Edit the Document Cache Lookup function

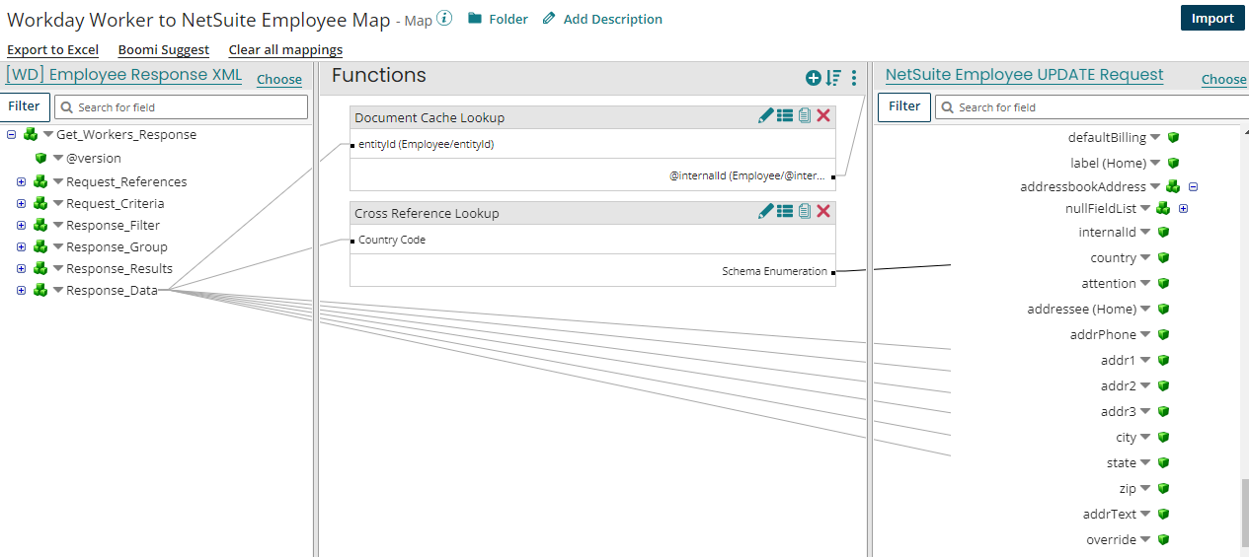(x=766, y=116)
